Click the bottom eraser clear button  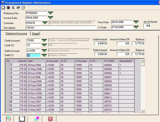coord(36,119)
